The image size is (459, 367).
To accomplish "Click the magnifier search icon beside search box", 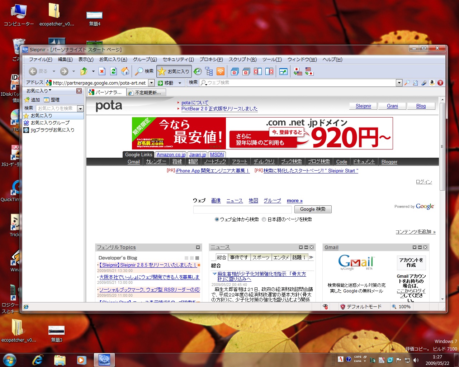I will pyautogui.click(x=407, y=83).
